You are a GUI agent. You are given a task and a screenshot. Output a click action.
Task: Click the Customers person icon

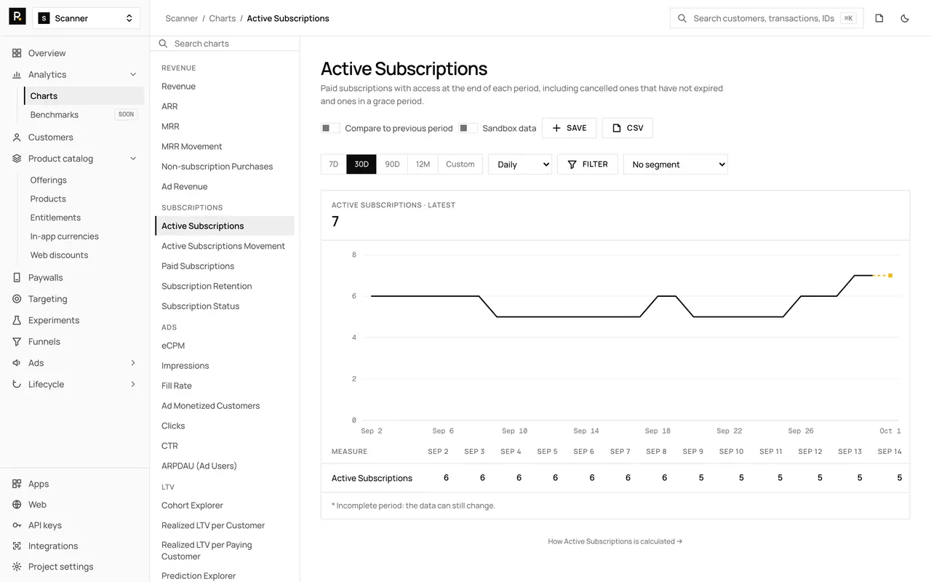tap(17, 137)
